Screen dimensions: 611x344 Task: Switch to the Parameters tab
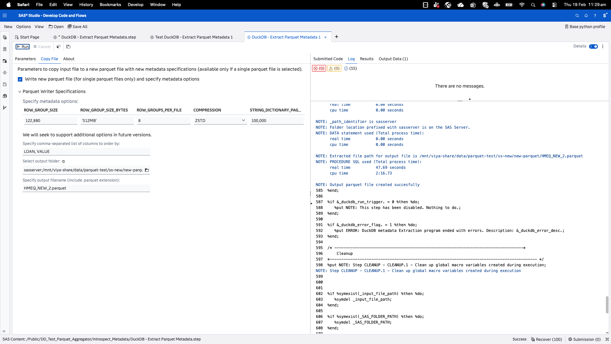point(25,59)
